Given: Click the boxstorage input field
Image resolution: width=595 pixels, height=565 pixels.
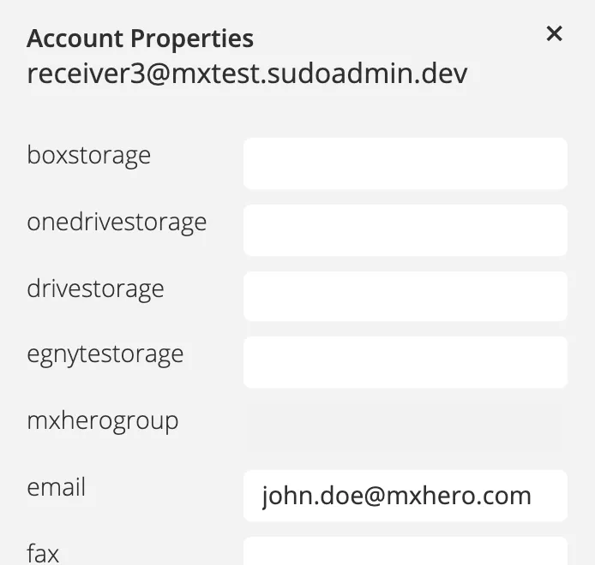Looking at the screenshot, I should click(x=405, y=164).
